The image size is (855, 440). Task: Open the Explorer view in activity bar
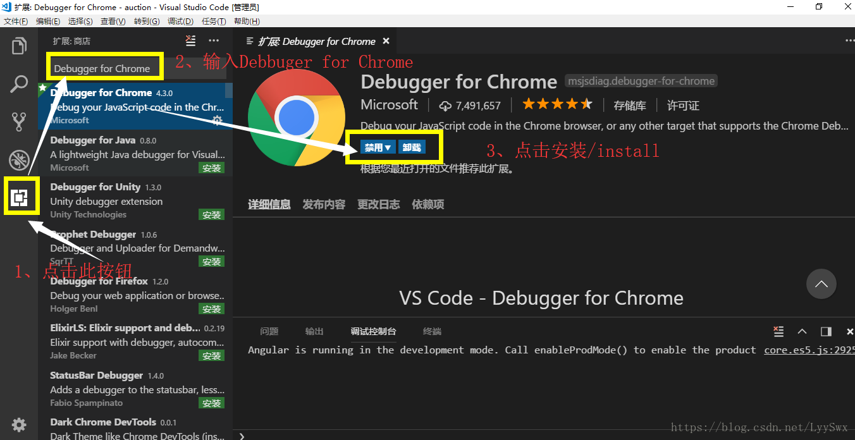(19, 46)
